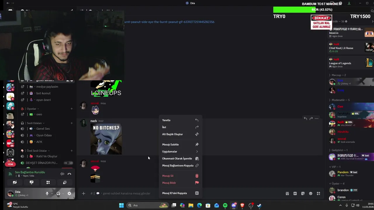Image resolution: width=374 pixels, height=210 pixels.
Task: Open the gift icon in message bar
Action: (x=287, y=193)
